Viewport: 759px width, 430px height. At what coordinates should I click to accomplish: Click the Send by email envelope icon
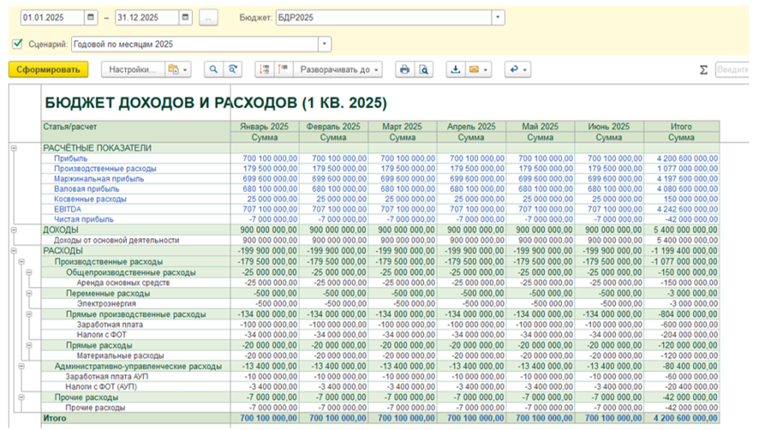click(475, 70)
